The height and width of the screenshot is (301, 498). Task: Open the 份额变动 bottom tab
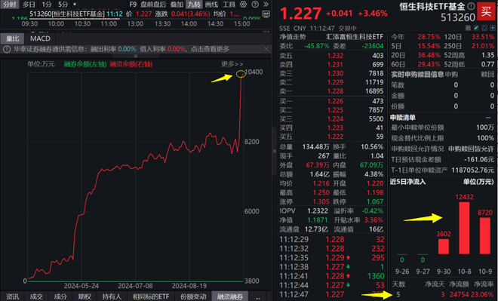193,296
